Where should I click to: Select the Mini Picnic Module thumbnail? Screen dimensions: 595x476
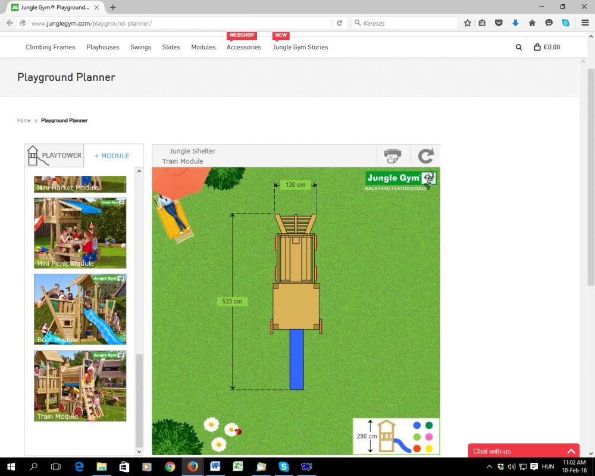(x=80, y=233)
